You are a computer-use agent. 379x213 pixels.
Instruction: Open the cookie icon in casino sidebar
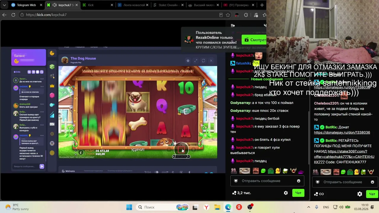(52, 53)
